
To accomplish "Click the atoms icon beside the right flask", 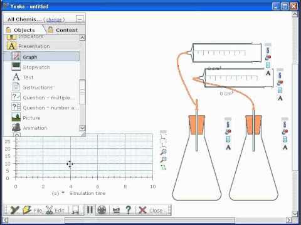I will [285, 132].
